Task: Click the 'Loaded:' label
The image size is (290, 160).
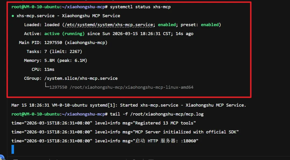Action: 33,25
